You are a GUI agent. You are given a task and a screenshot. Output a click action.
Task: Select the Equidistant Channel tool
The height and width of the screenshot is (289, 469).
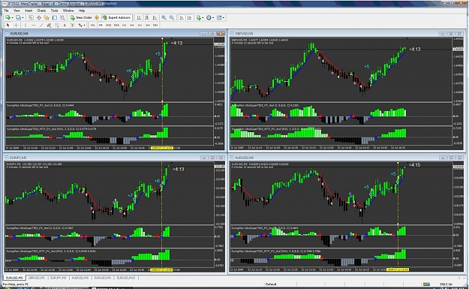pos(49,25)
